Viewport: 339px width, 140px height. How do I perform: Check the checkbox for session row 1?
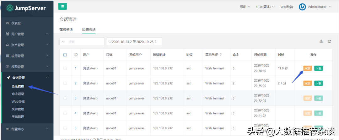tap(65, 68)
